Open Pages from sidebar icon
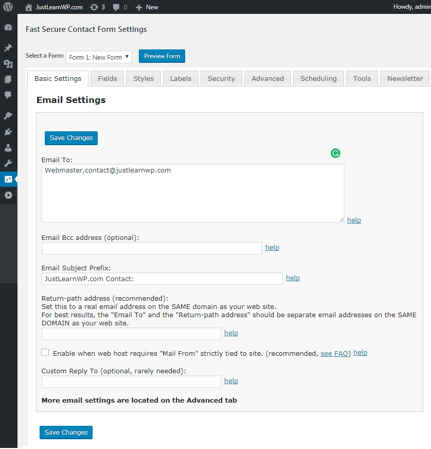Screen dimensions: 431x449 coord(8,79)
